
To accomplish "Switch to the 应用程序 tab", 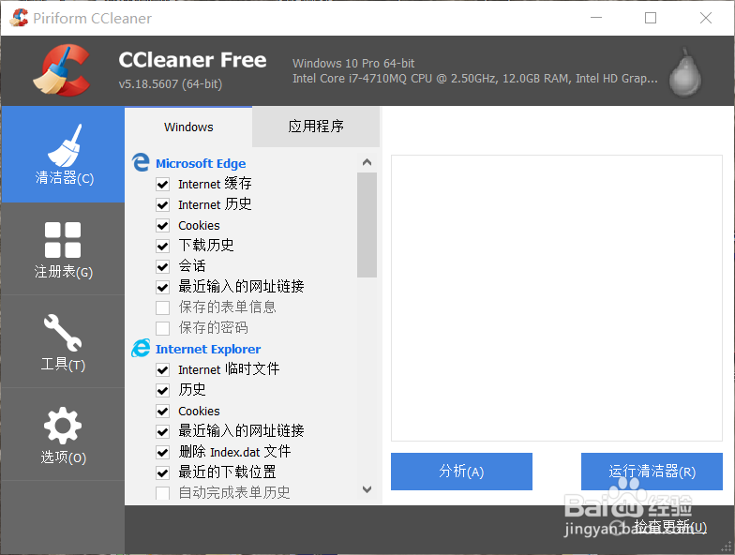I will [316, 127].
